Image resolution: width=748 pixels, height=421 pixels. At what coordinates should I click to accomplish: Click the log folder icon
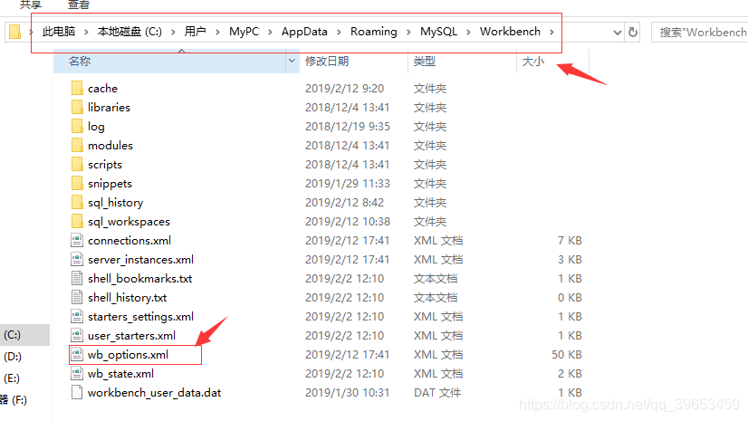[x=77, y=127]
